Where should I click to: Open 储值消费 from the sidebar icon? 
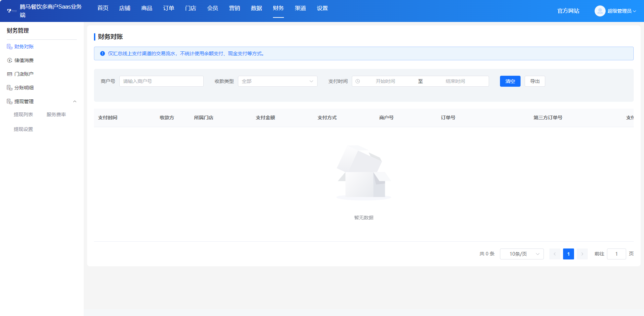(x=9, y=60)
